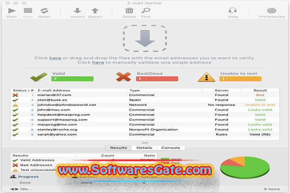Export results using the Export icon
290x193 pixels.
click(95, 11)
